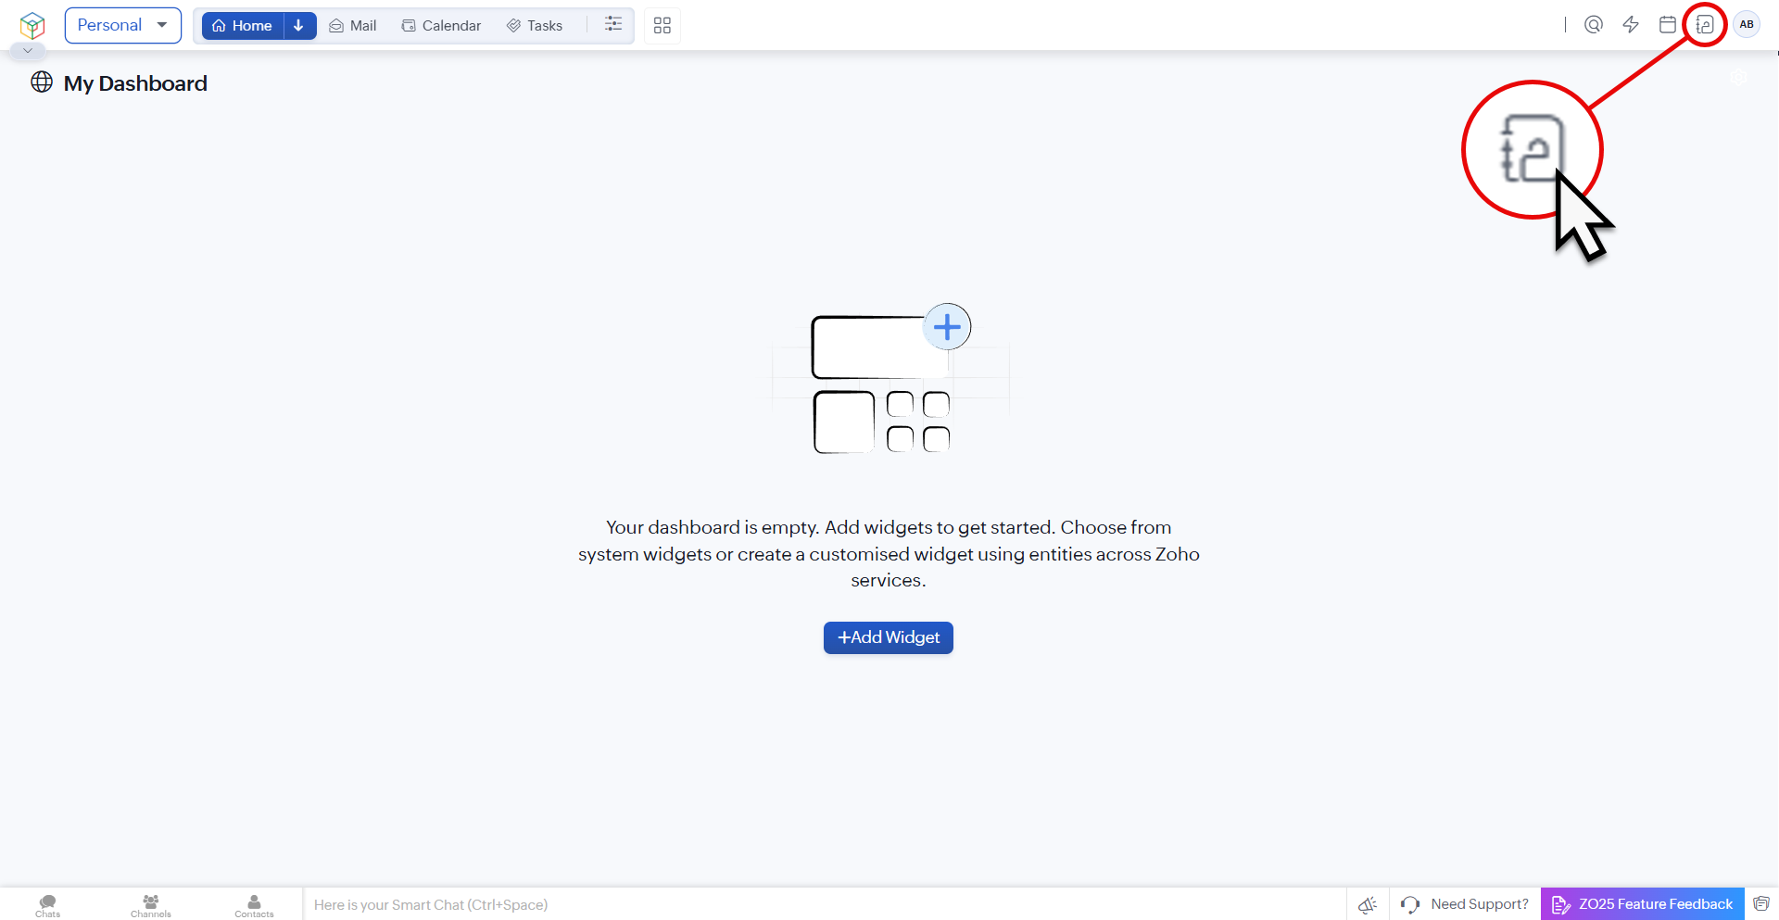Click the ZO25 Feature Feedback button
This screenshot has width=1779, height=920.
pos(1642,904)
